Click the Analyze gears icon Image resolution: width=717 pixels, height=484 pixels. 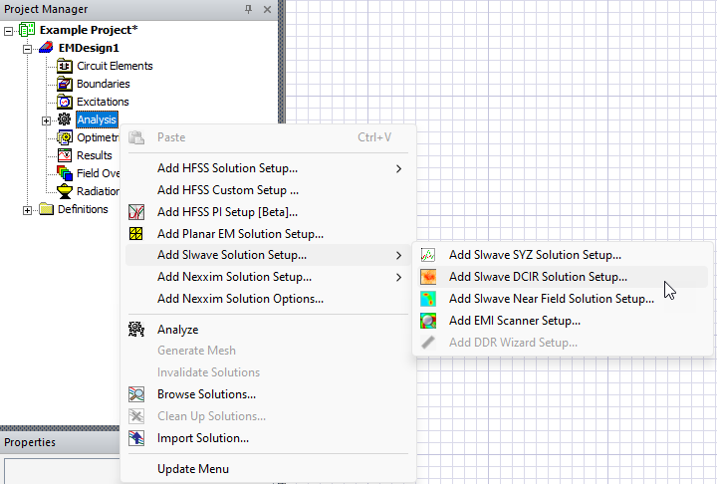coord(136,330)
